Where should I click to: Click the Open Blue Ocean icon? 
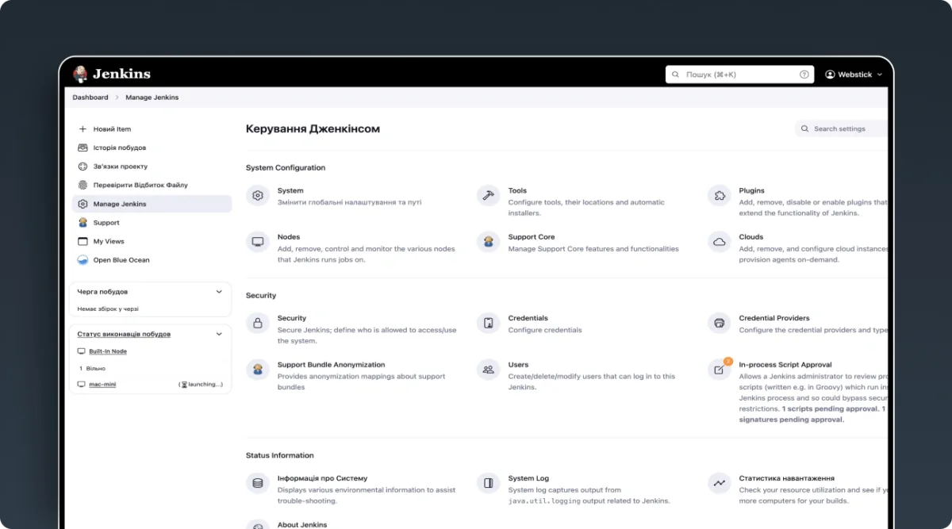[83, 260]
